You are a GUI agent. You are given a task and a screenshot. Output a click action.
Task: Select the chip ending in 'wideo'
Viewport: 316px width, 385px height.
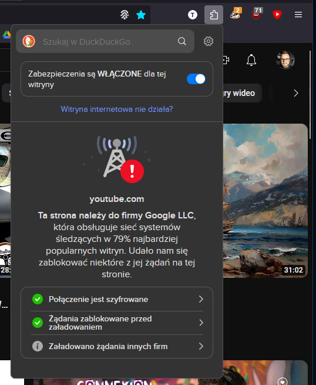242,93
